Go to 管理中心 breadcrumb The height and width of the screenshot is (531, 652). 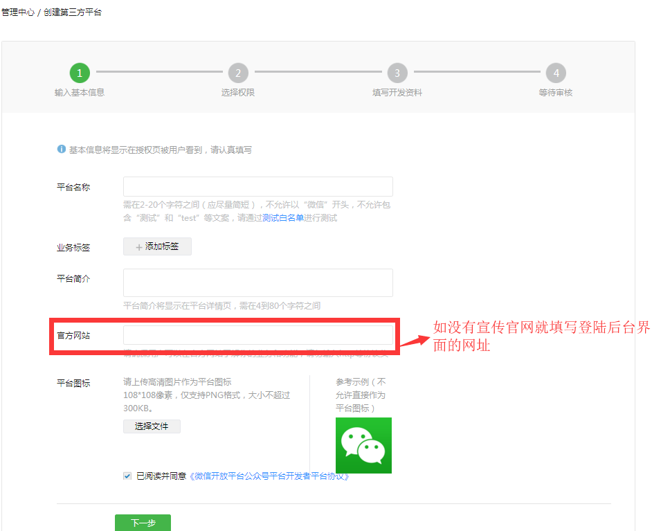[x=18, y=12]
